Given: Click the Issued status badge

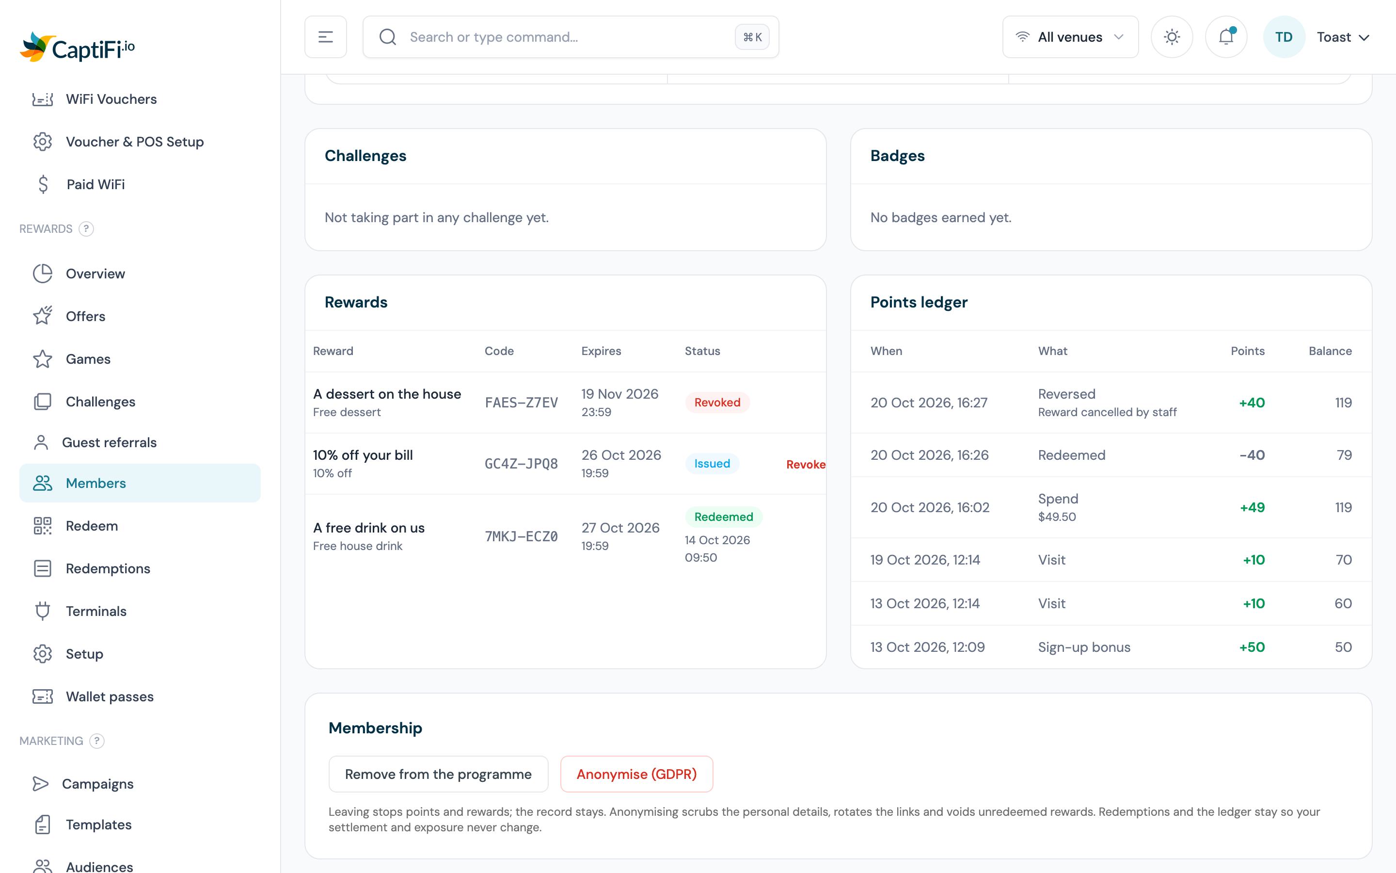Looking at the screenshot, I should click(713, 464).
